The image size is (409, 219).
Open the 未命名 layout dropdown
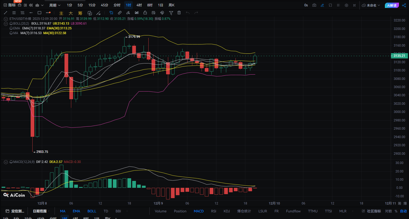(x=371, y=5)
